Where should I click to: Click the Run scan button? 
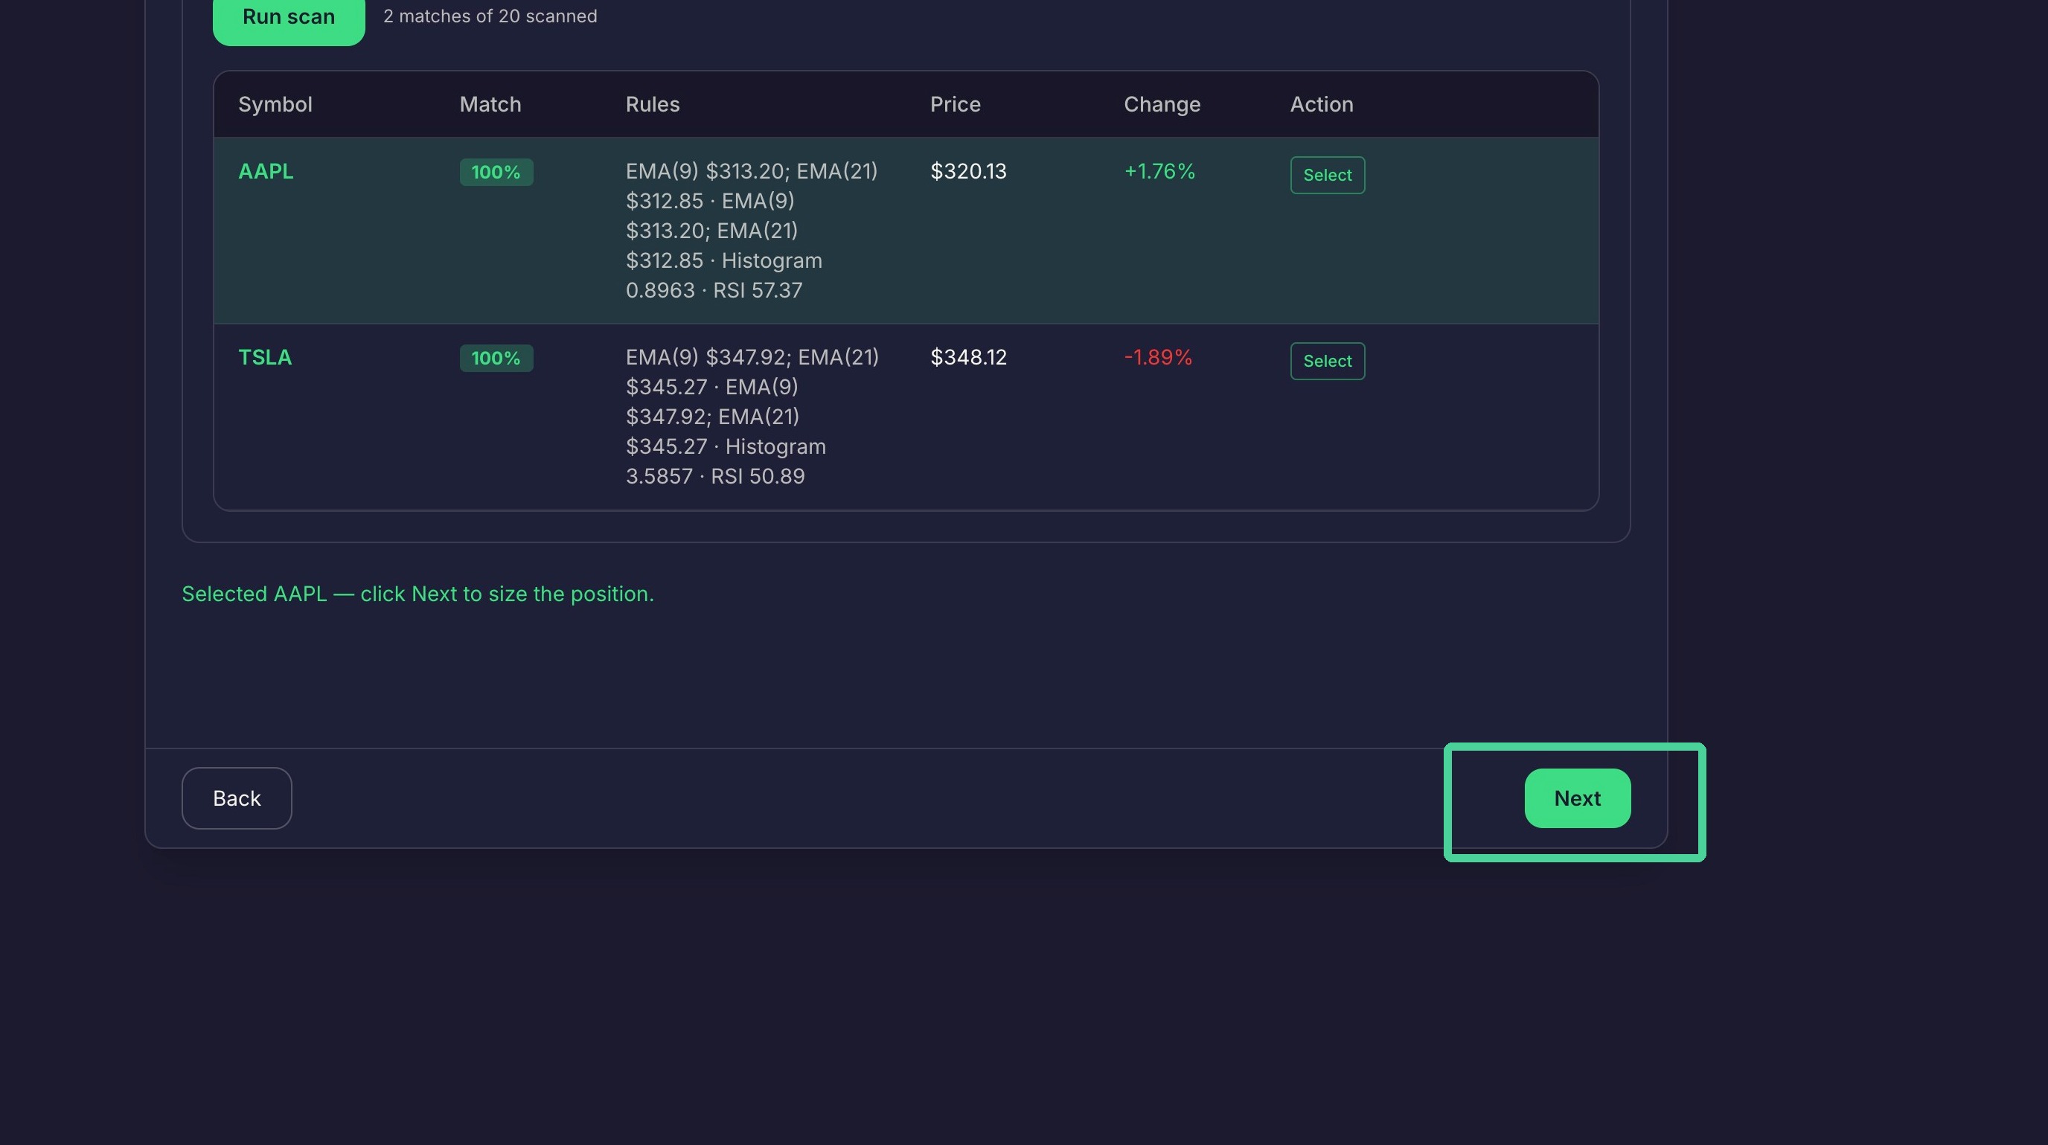(289, 16)
